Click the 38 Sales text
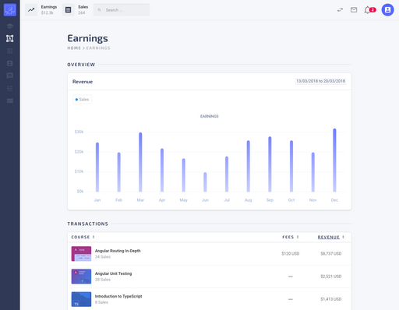 coord(103,280)
